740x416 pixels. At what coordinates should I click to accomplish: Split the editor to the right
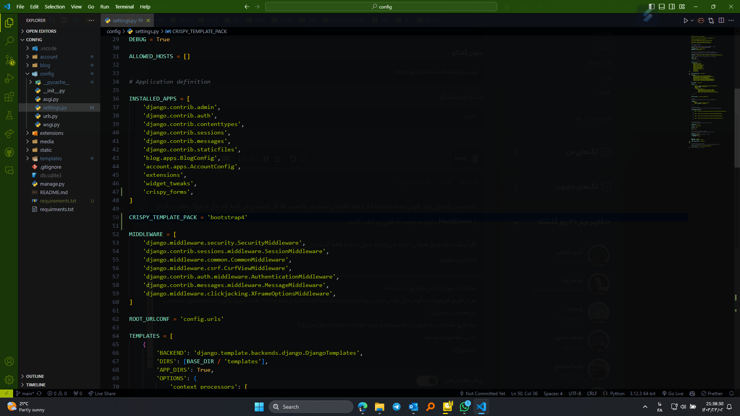[x=721, y=20]
